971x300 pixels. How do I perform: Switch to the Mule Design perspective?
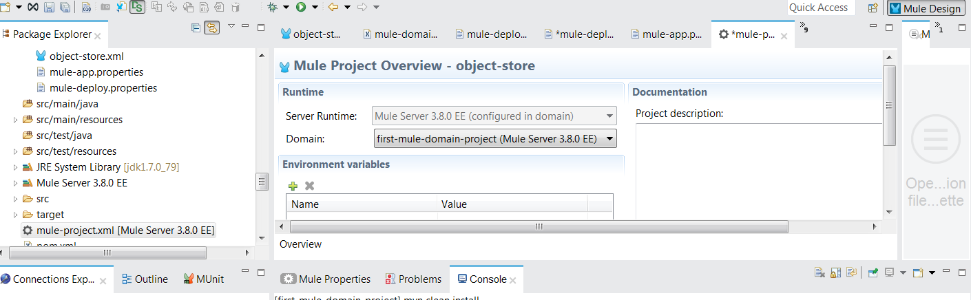pyautogui.click(x=926, y=8)
